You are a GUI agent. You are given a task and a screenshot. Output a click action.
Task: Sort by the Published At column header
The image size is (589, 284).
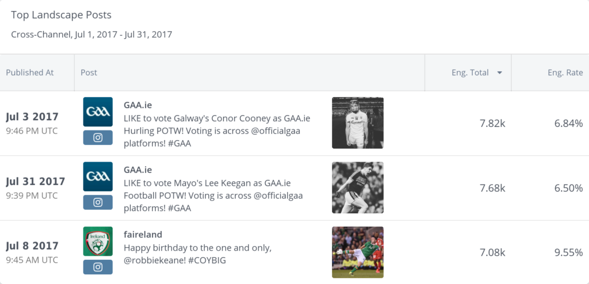[x=30, y=73]
